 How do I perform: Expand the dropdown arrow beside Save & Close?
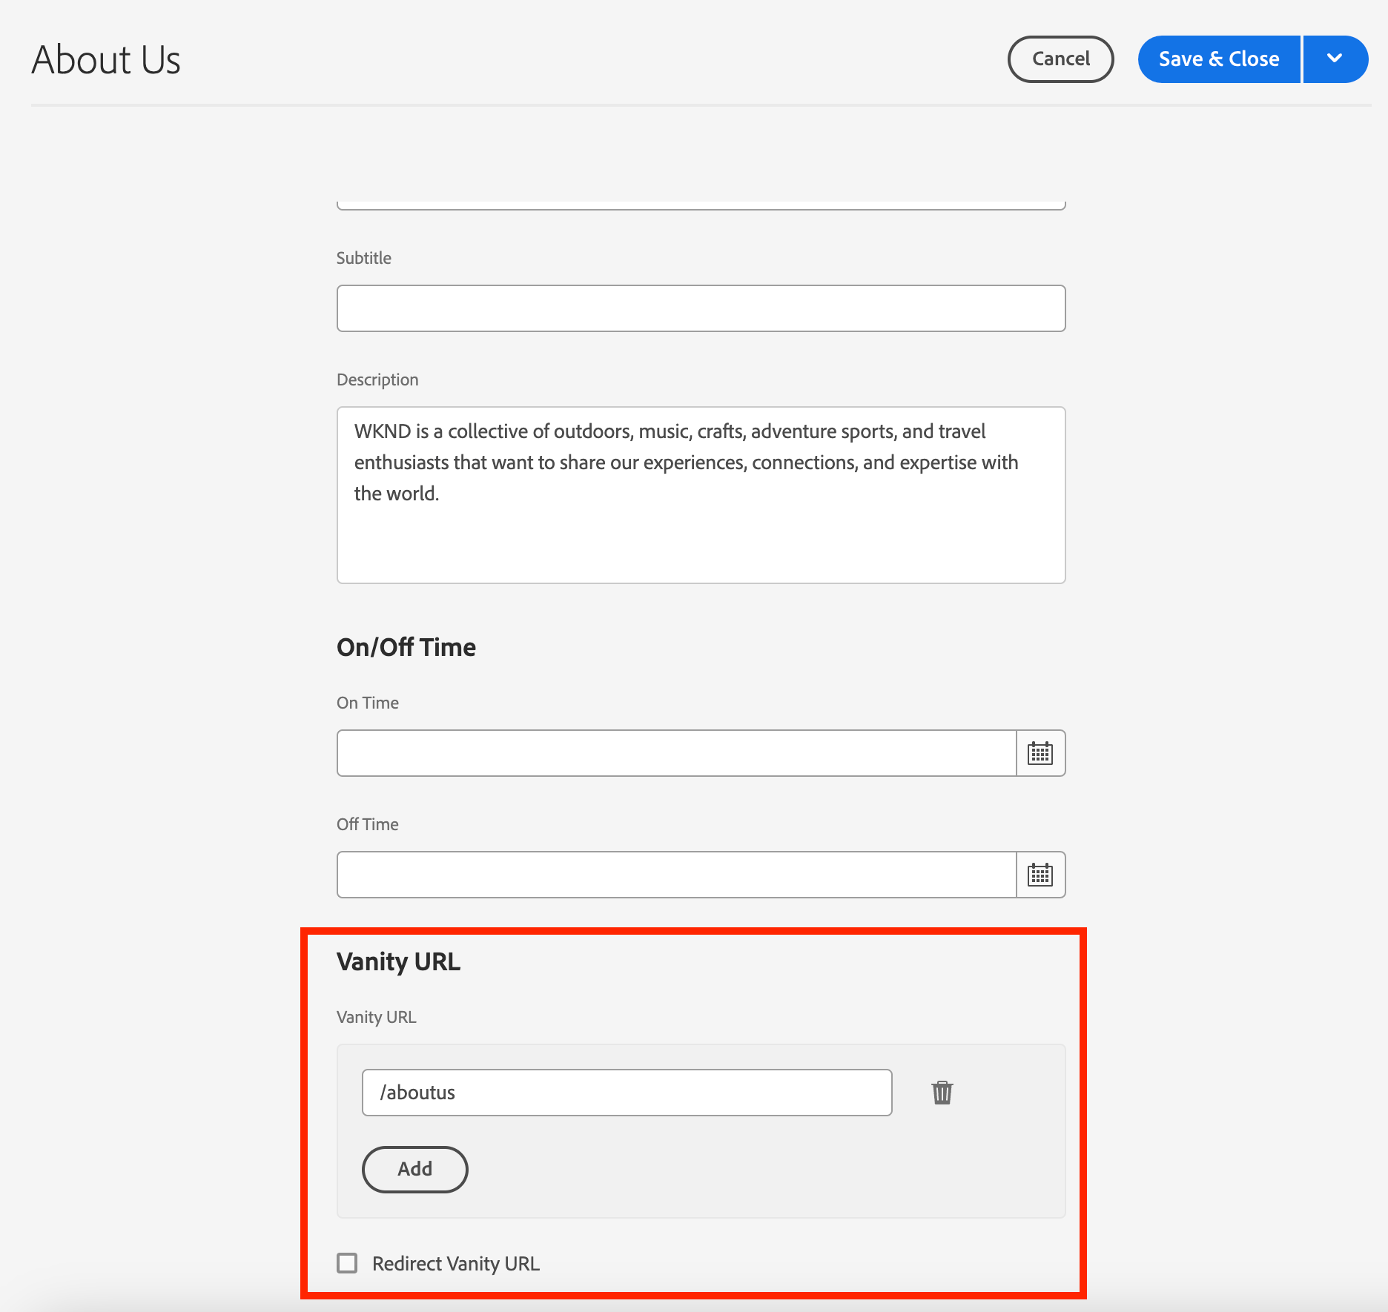click(x=1335, y=59)
